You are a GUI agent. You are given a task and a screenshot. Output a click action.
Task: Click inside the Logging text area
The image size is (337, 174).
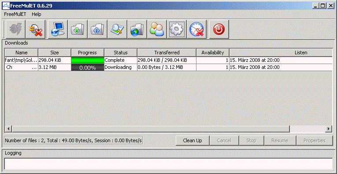coord(168,164)
